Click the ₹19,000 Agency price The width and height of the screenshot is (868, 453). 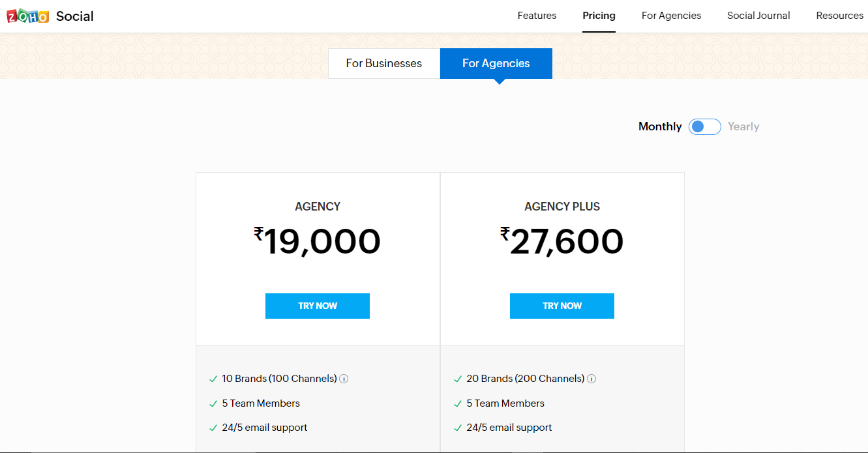[318, 242]
